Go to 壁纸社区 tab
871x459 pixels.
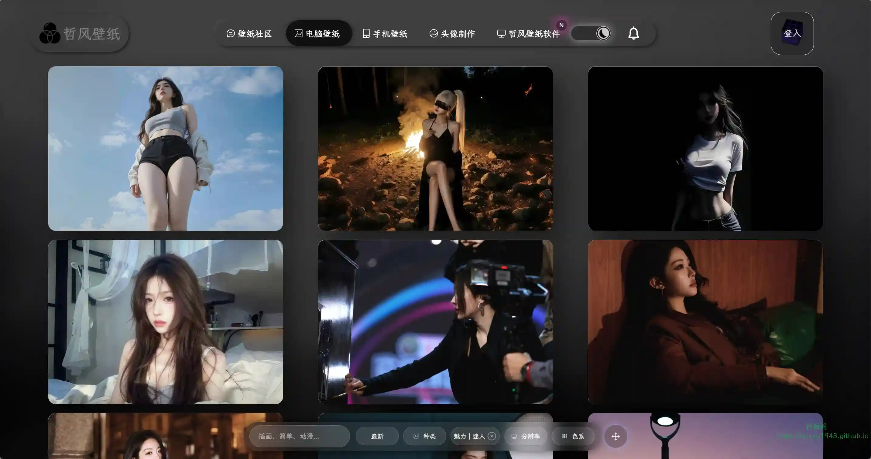point(249,33)
